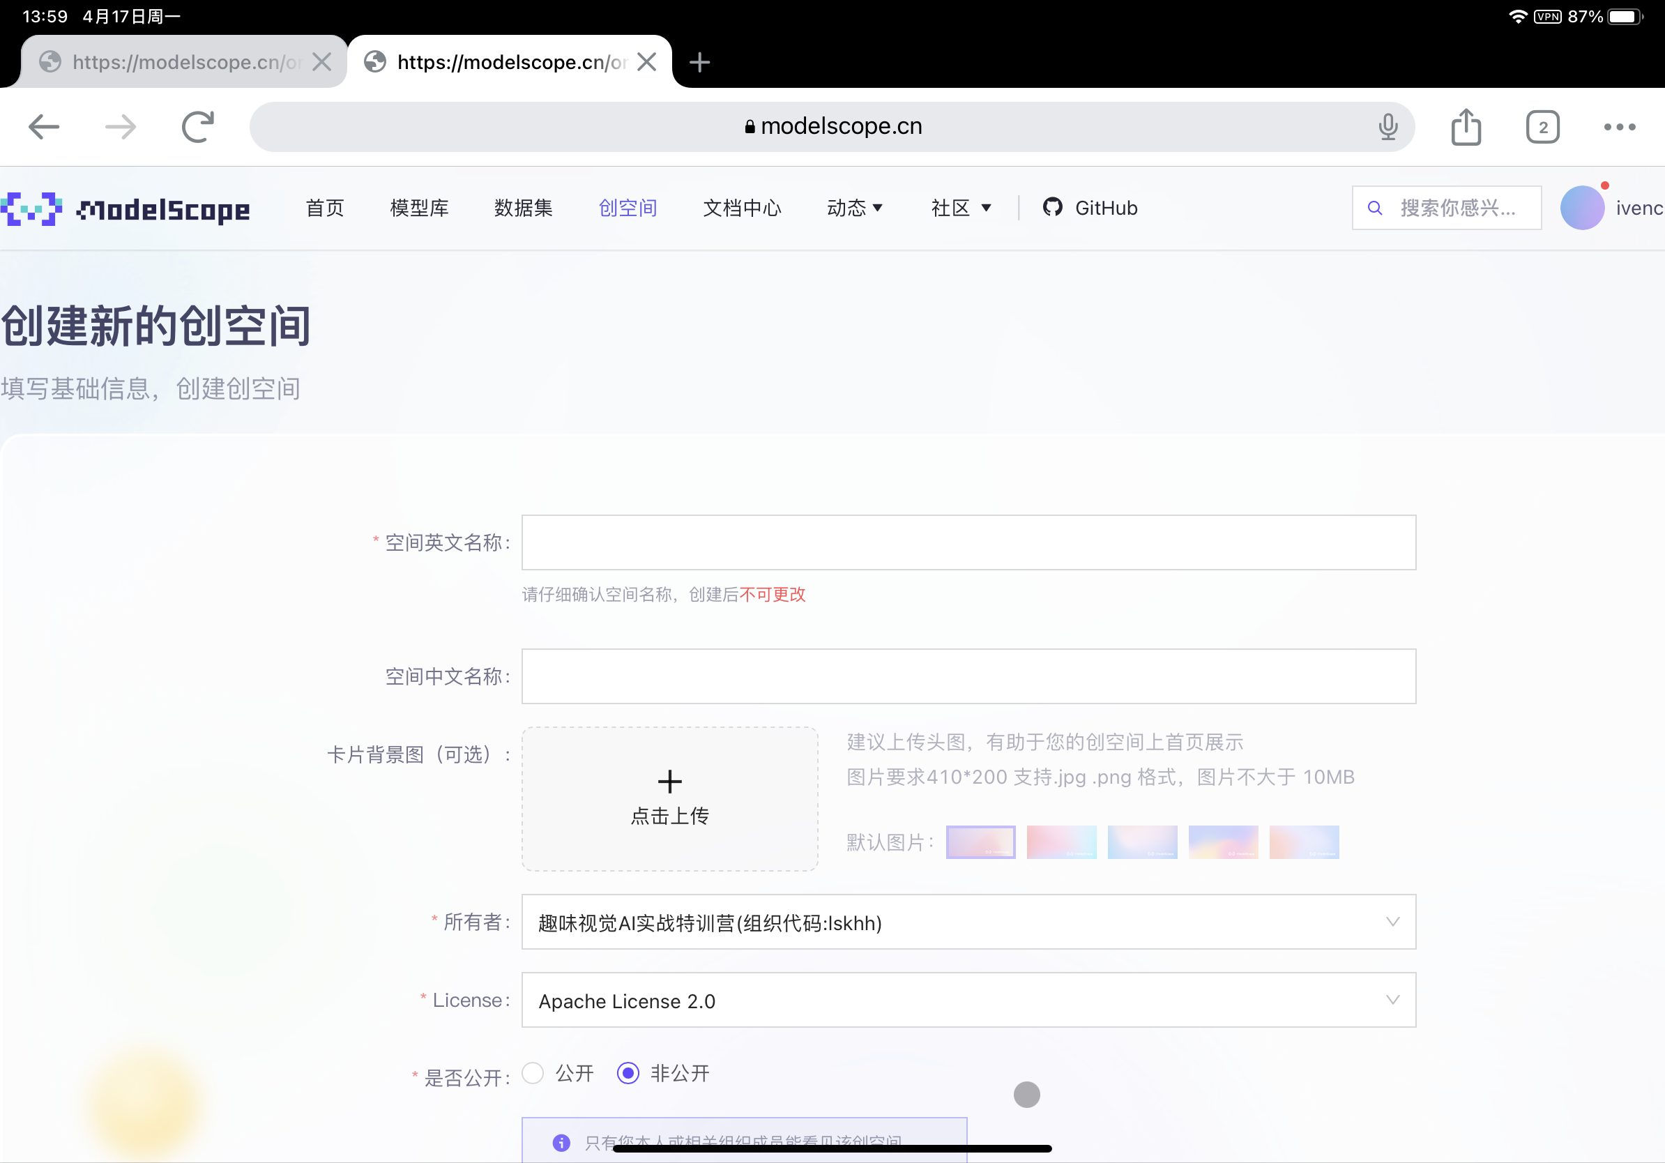The width and height of the screenshot is (1665, 1163).
Task: Click the back navigation arrow
Action: pos(43,126)
